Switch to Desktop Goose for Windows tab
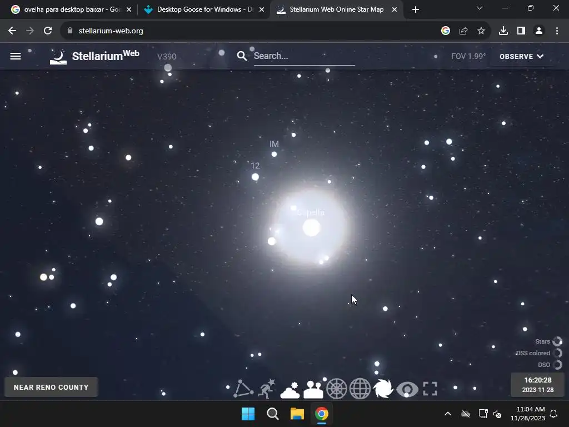 point(203,9)
